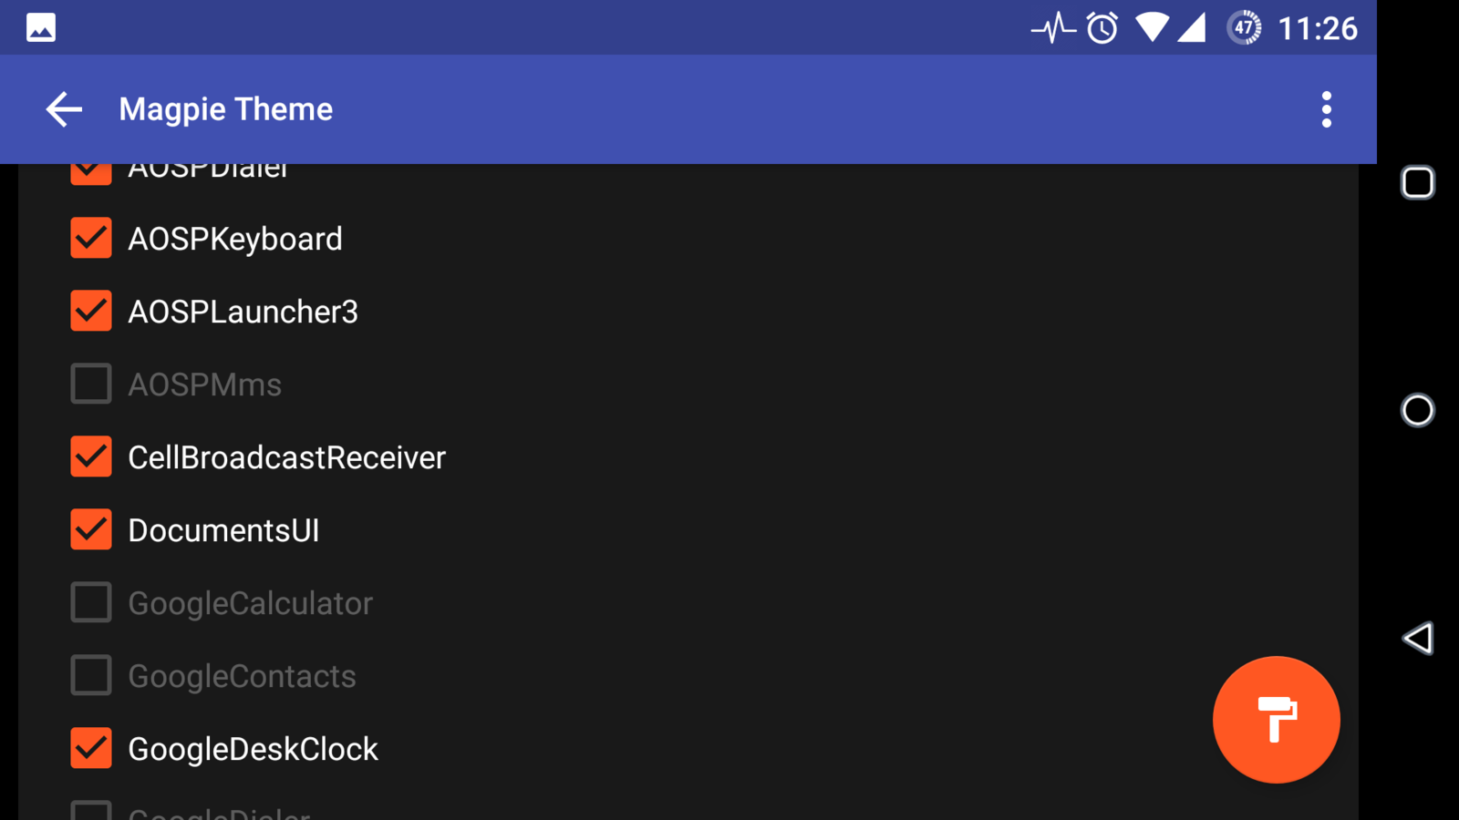Uncheck the GoogleDeskClock checkbox
Viewport: 1459px width, 820px height.
click(x=91, y=749)
